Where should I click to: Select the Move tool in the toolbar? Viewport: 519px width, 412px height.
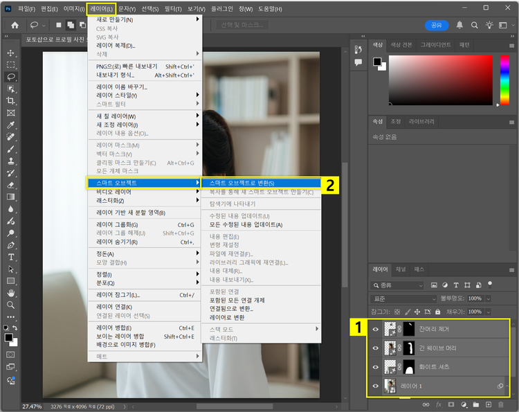click(11, 53)
